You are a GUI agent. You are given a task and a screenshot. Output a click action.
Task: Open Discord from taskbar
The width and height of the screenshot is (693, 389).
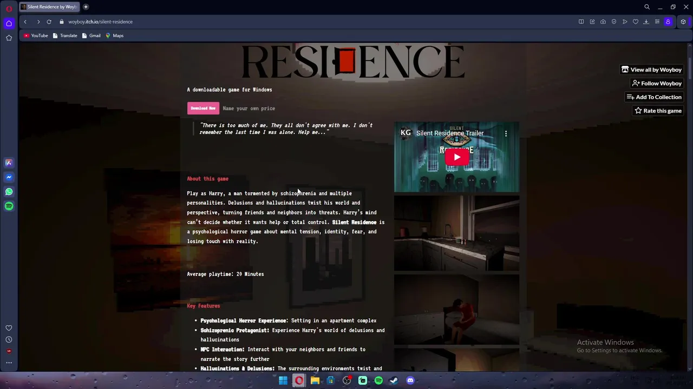[410, 380]
